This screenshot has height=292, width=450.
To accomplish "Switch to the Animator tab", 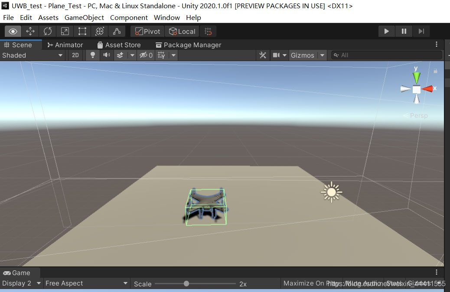I will 65,45.
